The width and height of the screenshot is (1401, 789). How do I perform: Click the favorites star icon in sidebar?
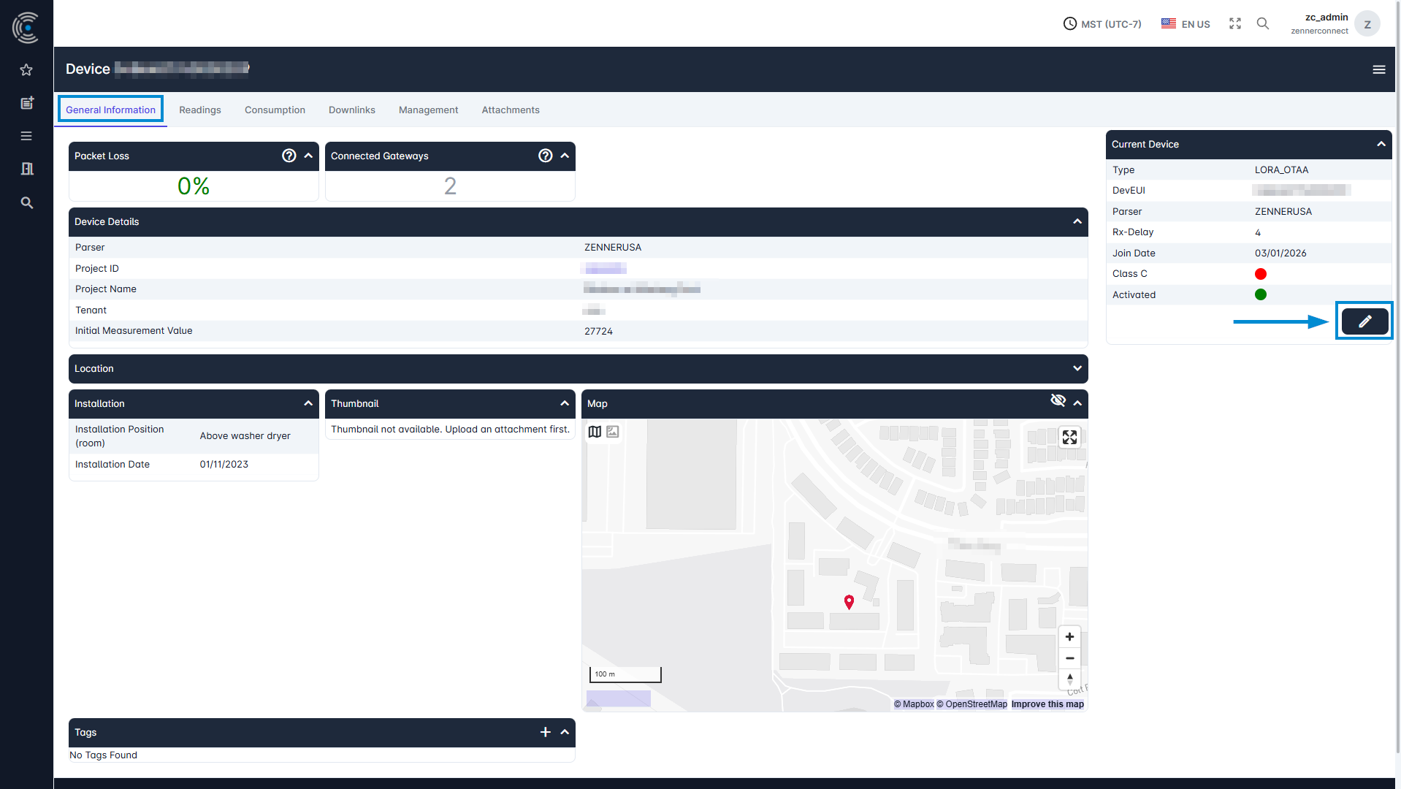[26, 70]
